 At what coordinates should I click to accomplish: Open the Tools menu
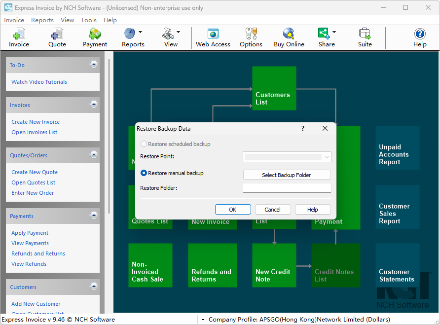point(89,20)
